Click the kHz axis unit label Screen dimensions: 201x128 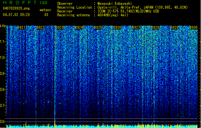pyautogui.click(x=3, y=26)
